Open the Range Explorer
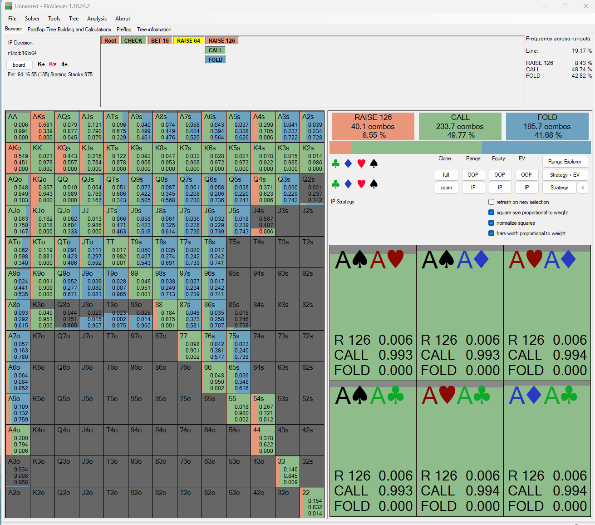The height and width of the screenshot is (525, 595). pyautogui.click(x=565, y=162)
